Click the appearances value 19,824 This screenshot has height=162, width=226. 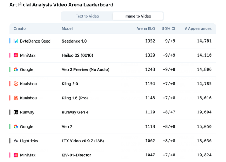coord(204,155)
